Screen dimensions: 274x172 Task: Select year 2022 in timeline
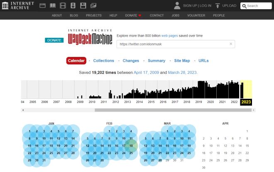(234, 102)
